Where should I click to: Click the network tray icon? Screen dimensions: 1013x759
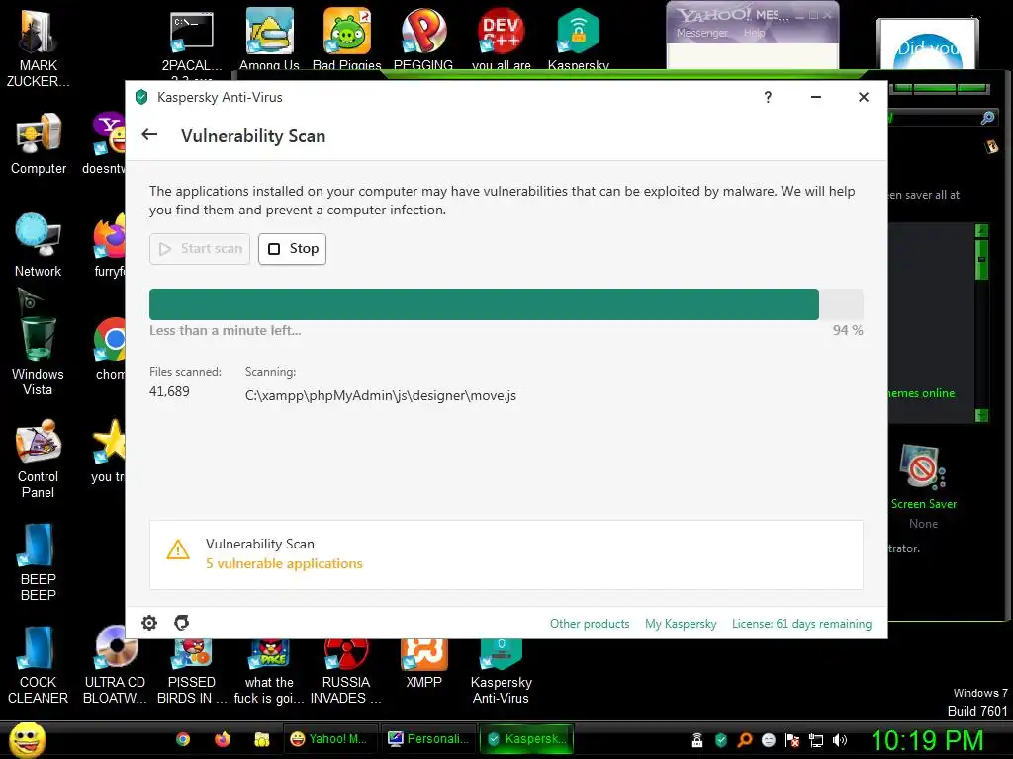[816, 740]
